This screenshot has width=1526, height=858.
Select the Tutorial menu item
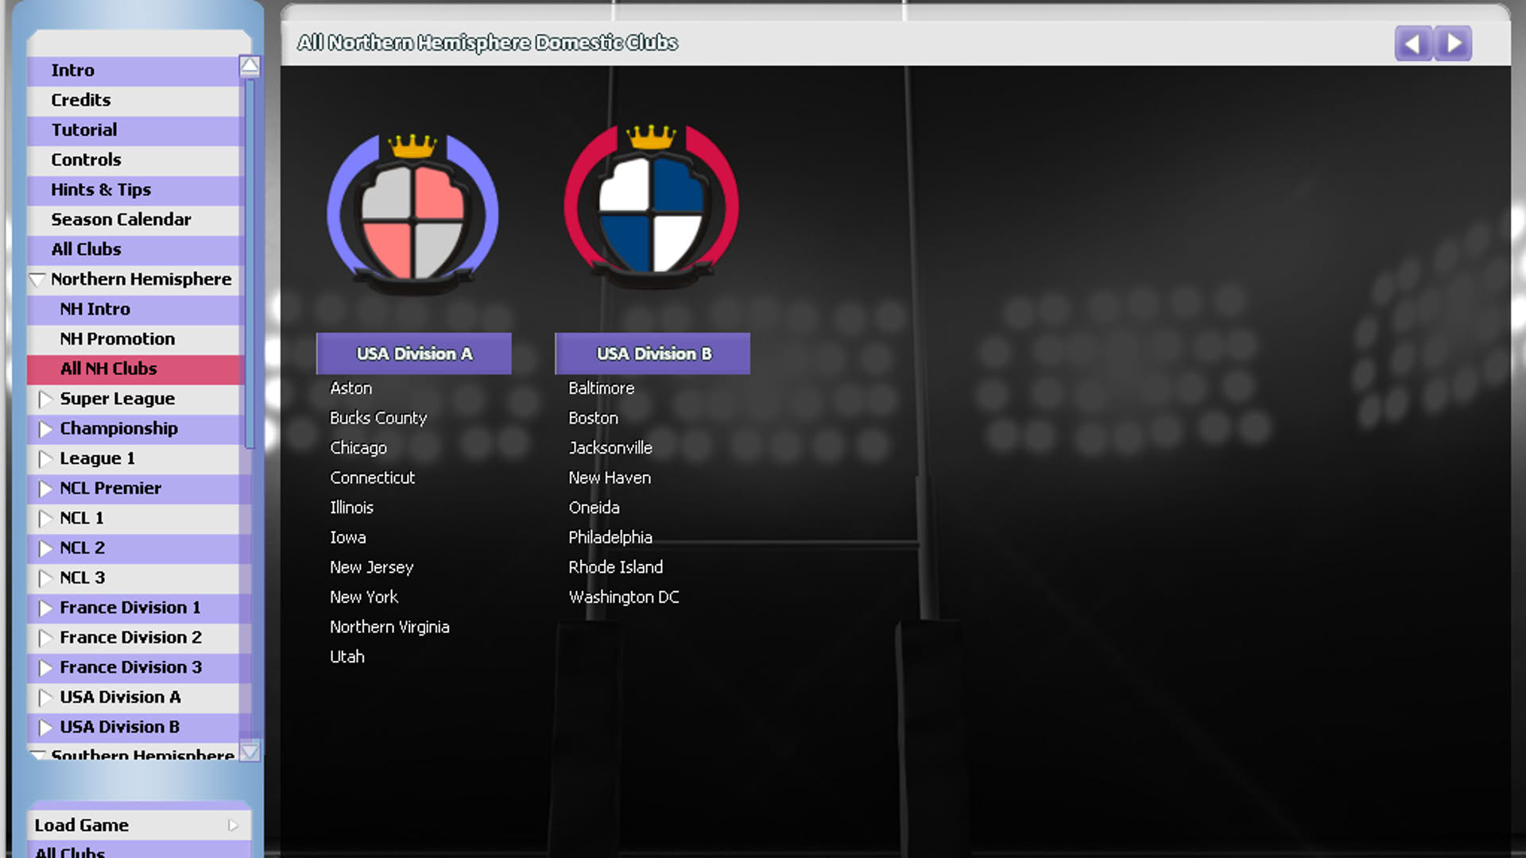pyautogui.click(x=133, y=129)
